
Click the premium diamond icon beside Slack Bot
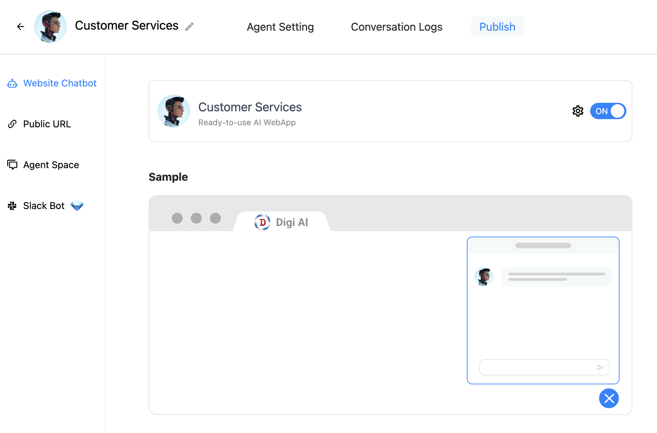77,206
